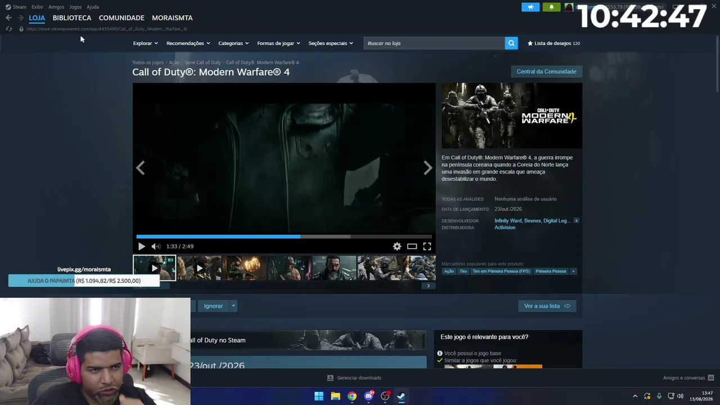This screenshot has width=720, height=405.
Task: Go to previous media with the left arrow
Action: (140, 168)
